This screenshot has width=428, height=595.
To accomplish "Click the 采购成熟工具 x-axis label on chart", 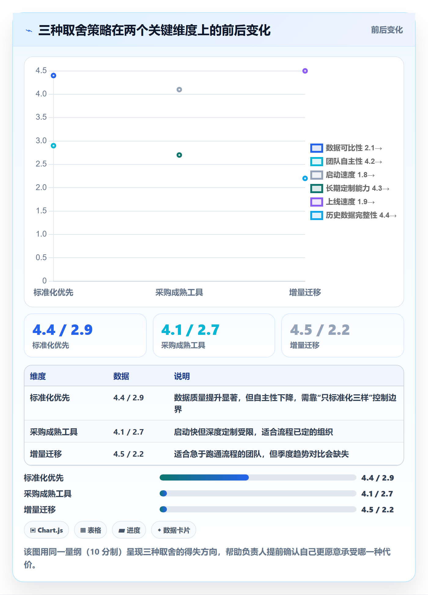I will pyautogui.click(x=179, y=293).
